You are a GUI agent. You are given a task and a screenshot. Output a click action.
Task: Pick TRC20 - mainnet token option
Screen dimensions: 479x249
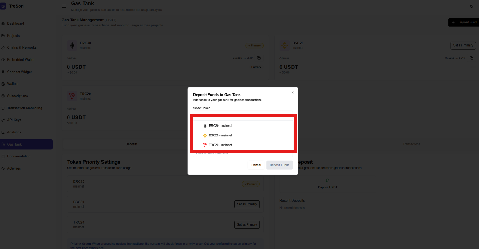pos(220,145)
